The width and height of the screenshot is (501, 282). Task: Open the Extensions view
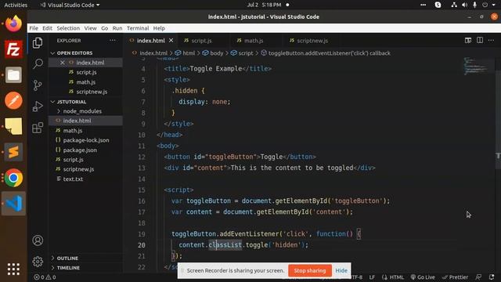pyautogui.click(x=38, y=128)
